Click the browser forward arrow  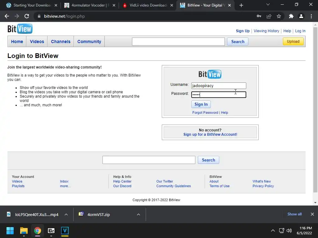17,16
